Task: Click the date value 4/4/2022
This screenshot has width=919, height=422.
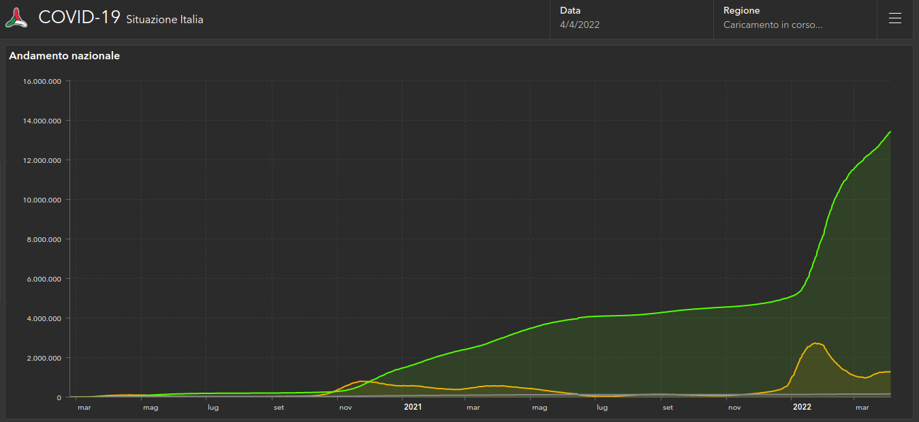Action: (580, 25)
